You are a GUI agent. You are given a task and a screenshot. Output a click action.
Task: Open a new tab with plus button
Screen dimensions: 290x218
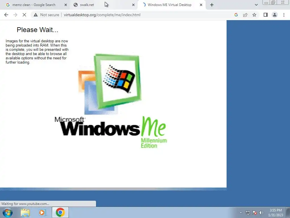(x=212, y=5)
